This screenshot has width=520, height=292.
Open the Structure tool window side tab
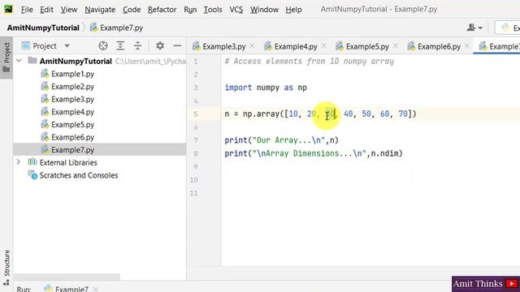6,267
